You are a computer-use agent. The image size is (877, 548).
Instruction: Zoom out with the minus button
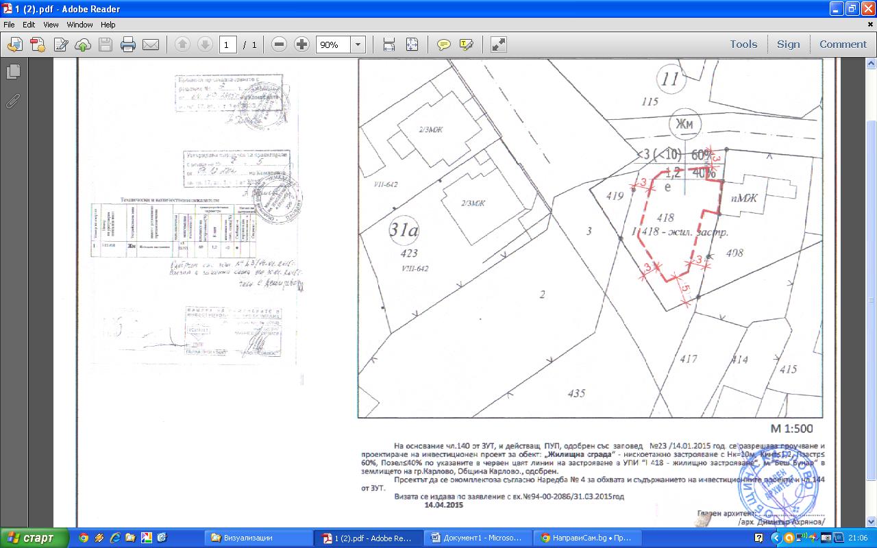click(x=279, y=45)
